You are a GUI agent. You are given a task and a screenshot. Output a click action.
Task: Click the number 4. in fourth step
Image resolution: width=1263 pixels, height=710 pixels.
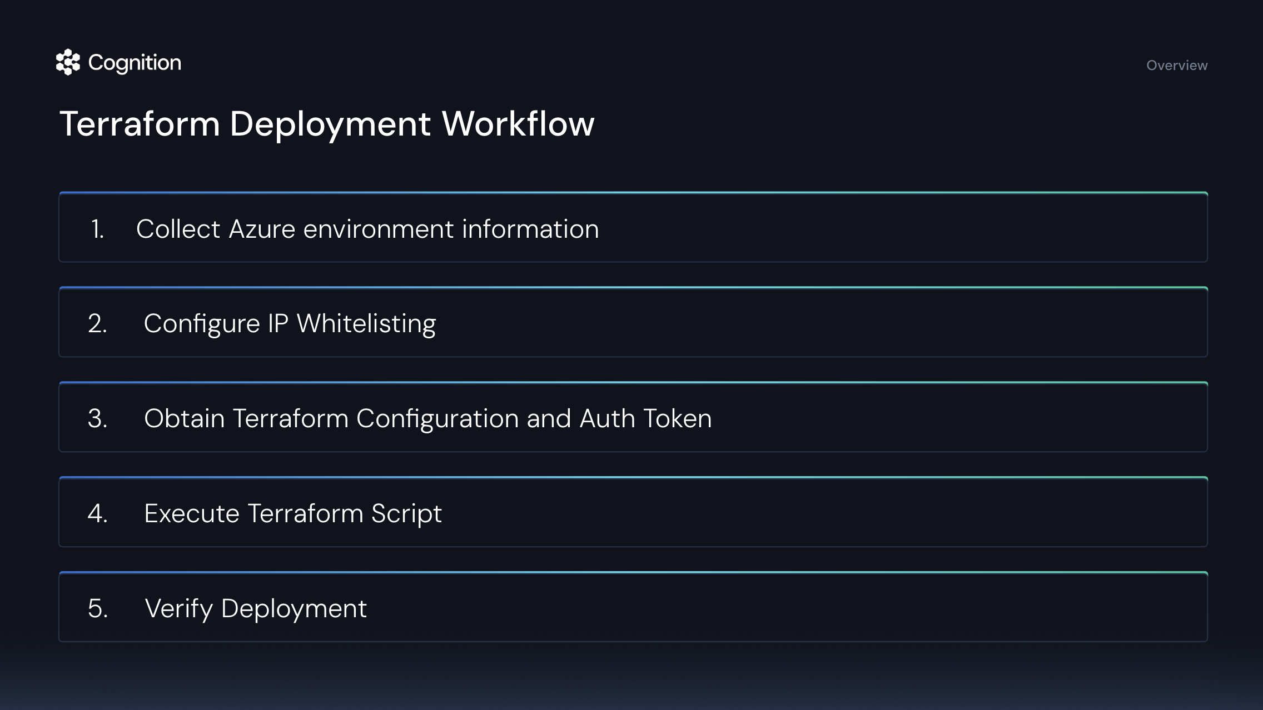click(x=97, y=513)
